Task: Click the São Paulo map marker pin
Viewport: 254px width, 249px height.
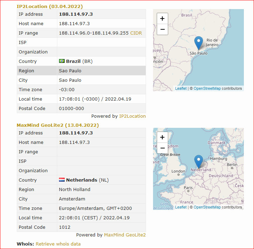Action: click(198, 43)
